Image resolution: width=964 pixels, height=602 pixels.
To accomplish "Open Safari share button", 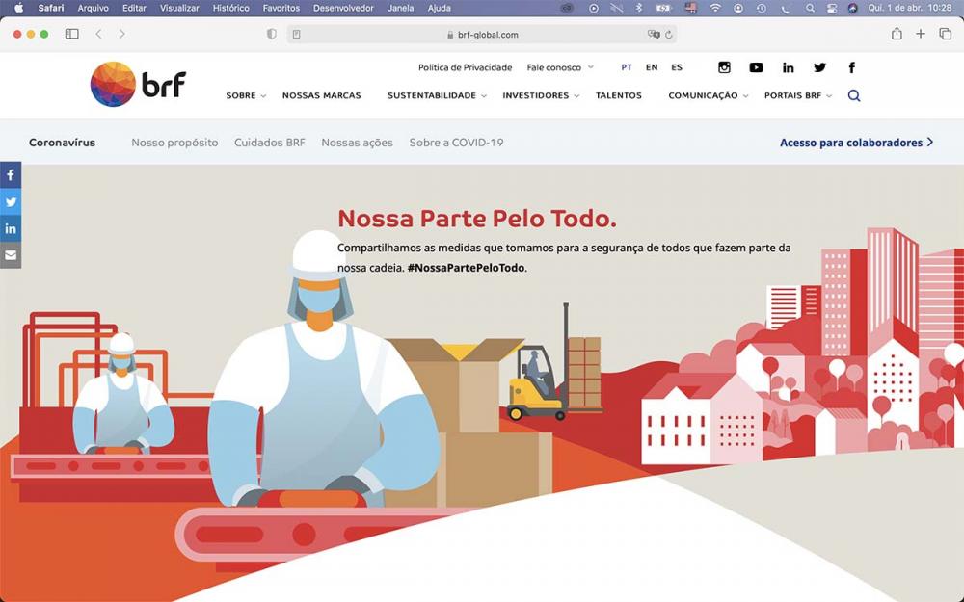I will (897, 33).
